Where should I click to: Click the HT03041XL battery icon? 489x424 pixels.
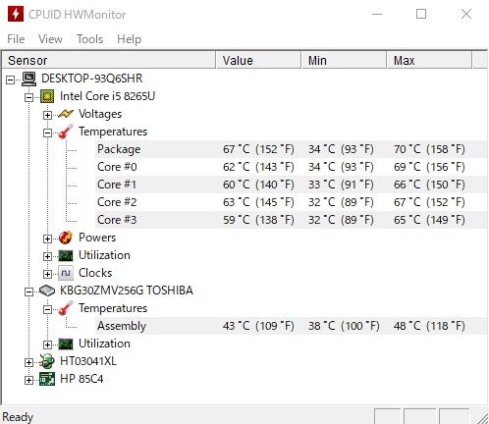47,361
